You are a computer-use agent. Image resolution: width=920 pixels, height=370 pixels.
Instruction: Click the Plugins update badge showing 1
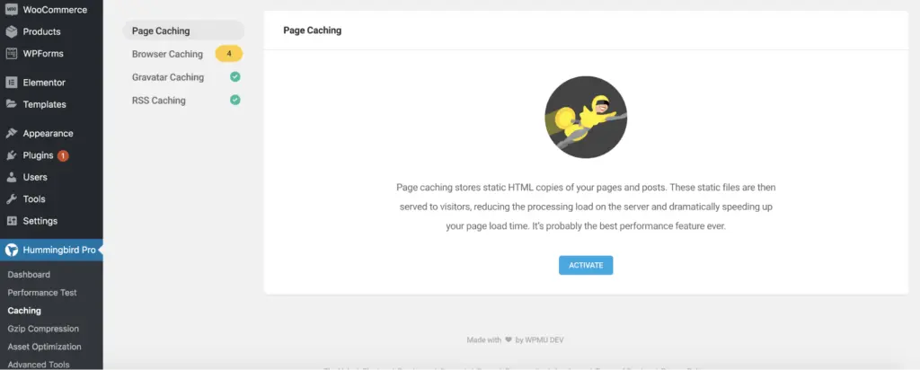[x=63, y=155]
